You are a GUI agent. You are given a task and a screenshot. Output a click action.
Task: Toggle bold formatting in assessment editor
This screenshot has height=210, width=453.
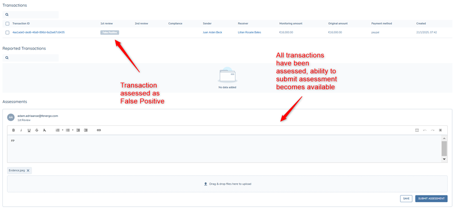click(14, 130)
